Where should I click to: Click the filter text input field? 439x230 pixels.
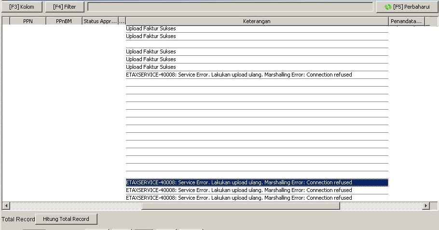(230, 7)
